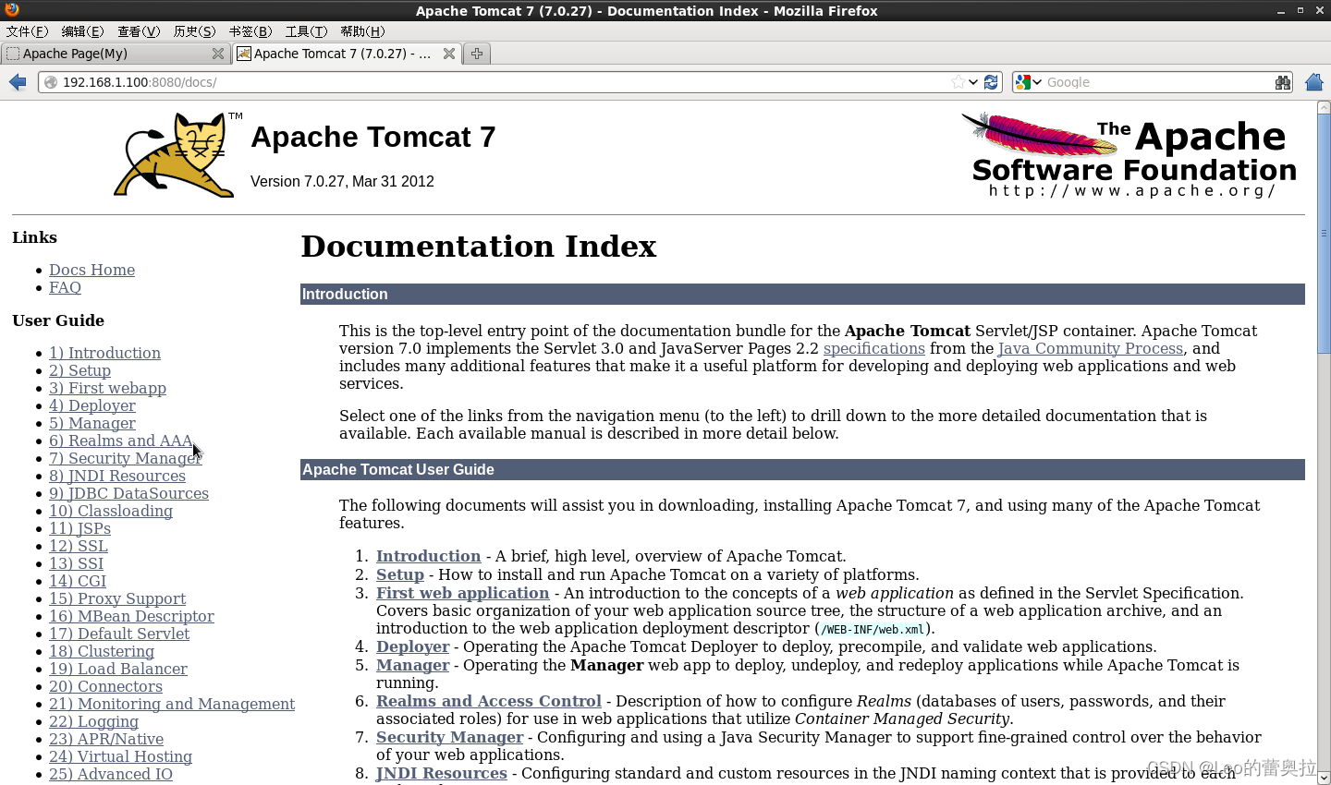The width and height of the screenshot is (1331, 785).
Task: Open the 历史(S) menu
Action: coord(194,31)
